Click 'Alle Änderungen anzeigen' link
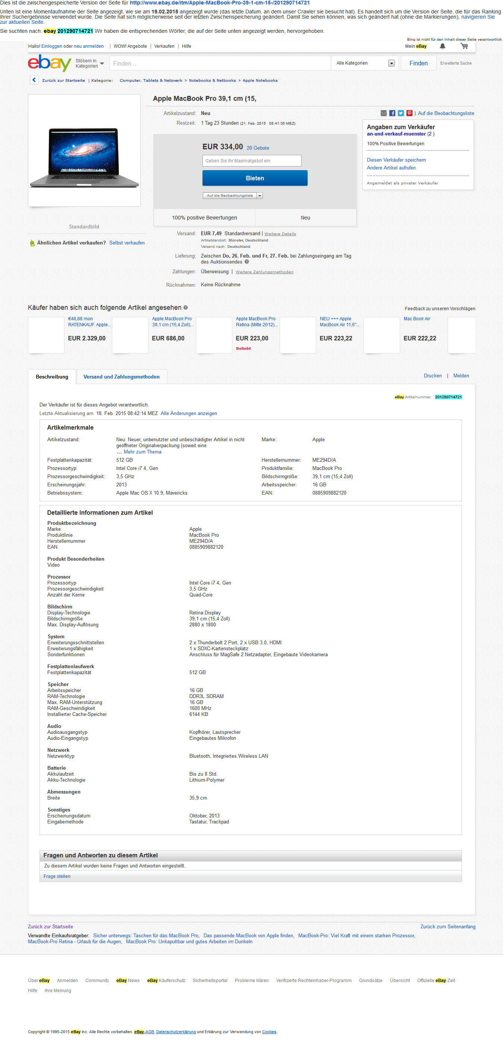The width and height of the screenshot is (503, 1050). 189,413
